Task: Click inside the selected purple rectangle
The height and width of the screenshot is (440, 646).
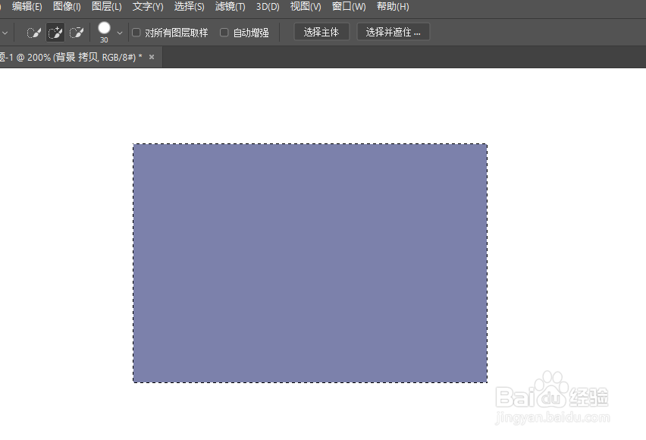Action: coord(310,263)
